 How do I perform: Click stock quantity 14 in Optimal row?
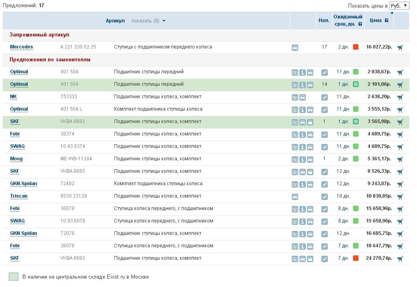(324, 84)
